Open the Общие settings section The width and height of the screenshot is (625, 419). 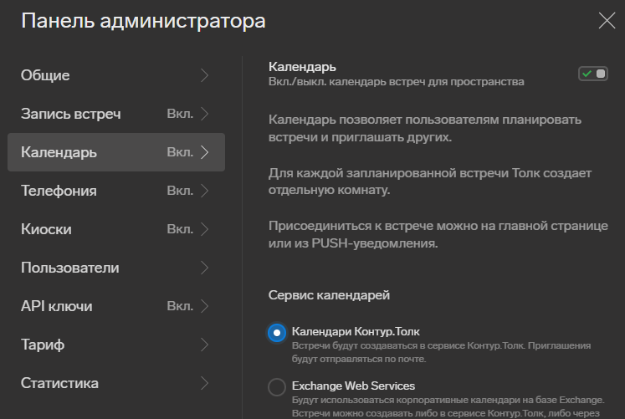coord(116,75)
